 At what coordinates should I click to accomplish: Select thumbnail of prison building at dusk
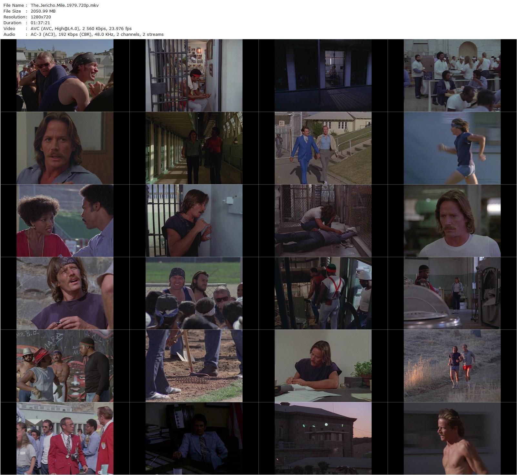pos(323,439)
